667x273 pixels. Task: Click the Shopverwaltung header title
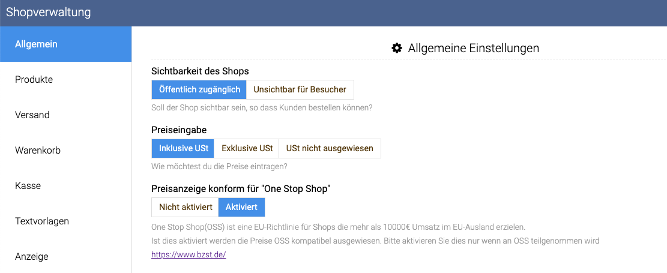pos(49,13)
